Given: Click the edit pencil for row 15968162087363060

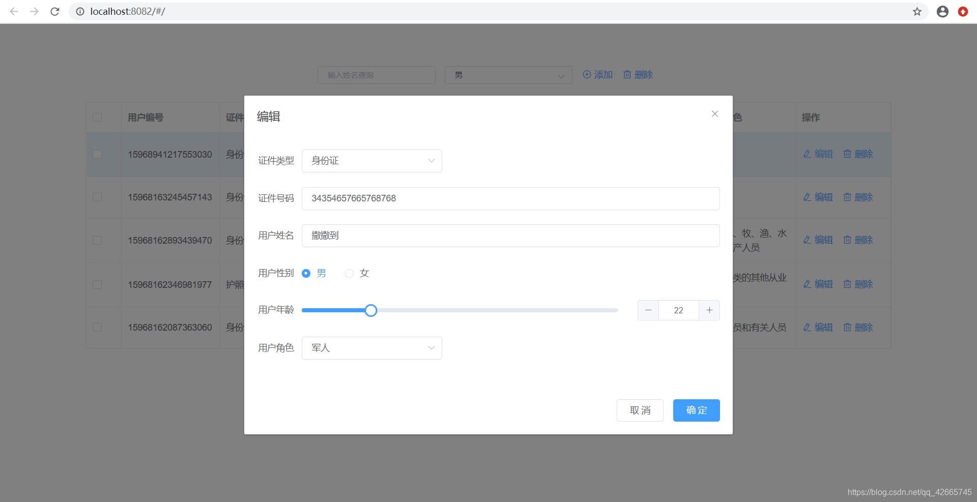Looking at the screenshot, I should [807, 327].
